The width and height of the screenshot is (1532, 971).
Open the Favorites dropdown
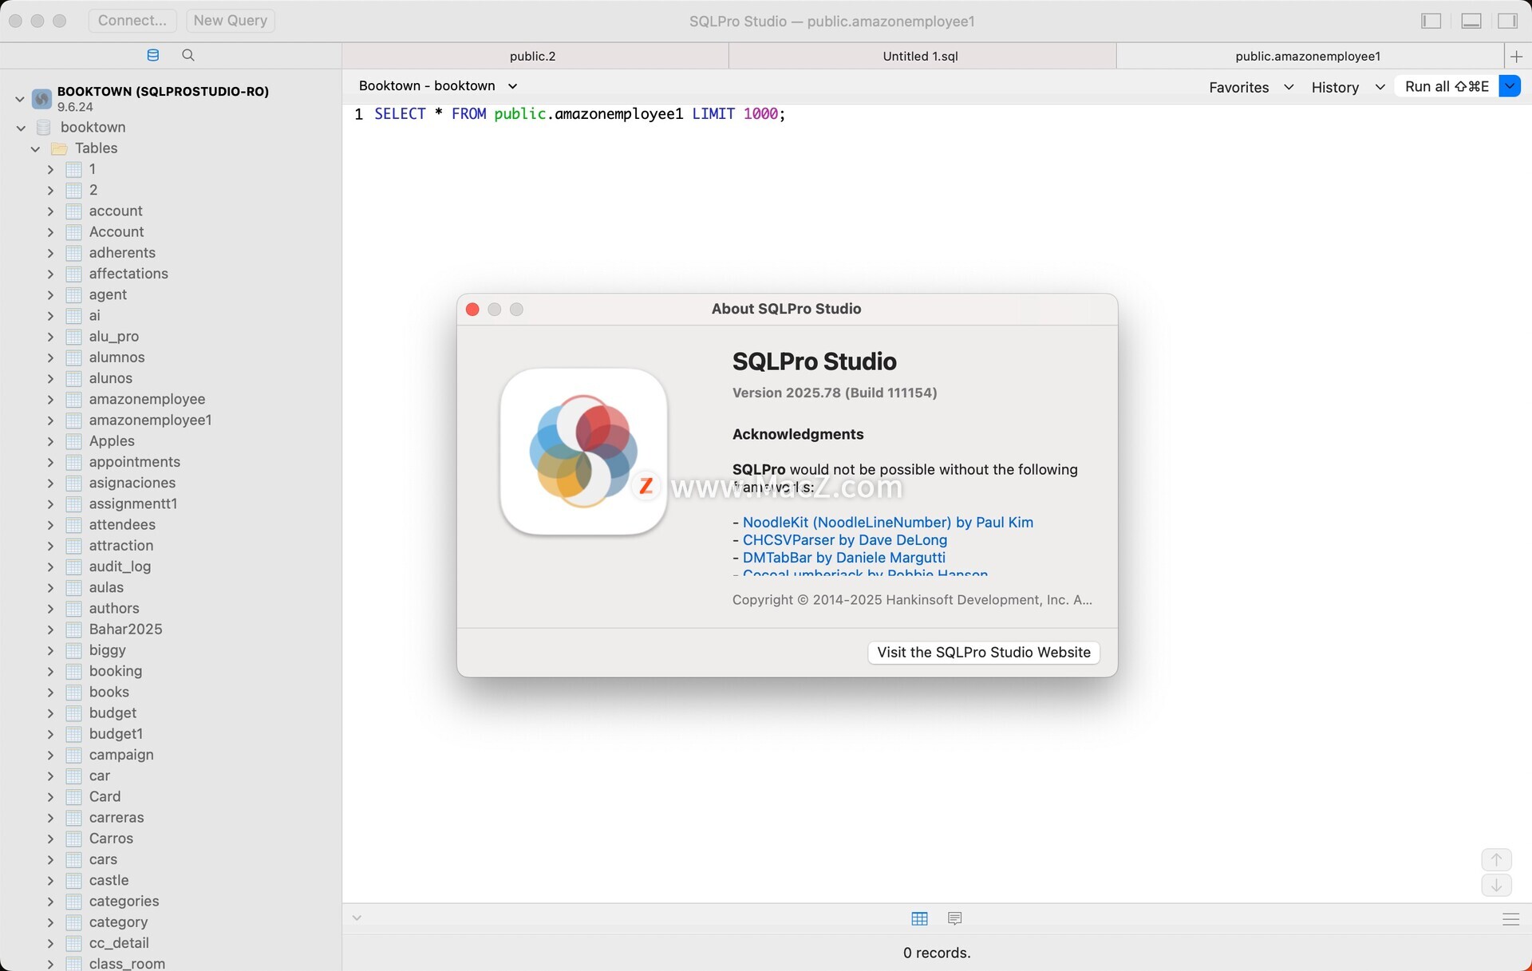point(1250,87)
